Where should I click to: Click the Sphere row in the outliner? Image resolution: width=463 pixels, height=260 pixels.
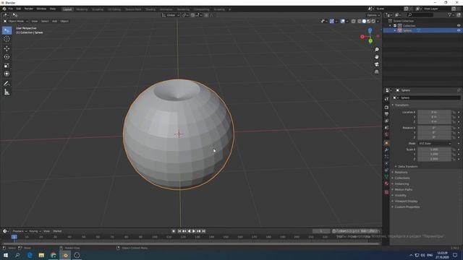click(x=422, y=30)
